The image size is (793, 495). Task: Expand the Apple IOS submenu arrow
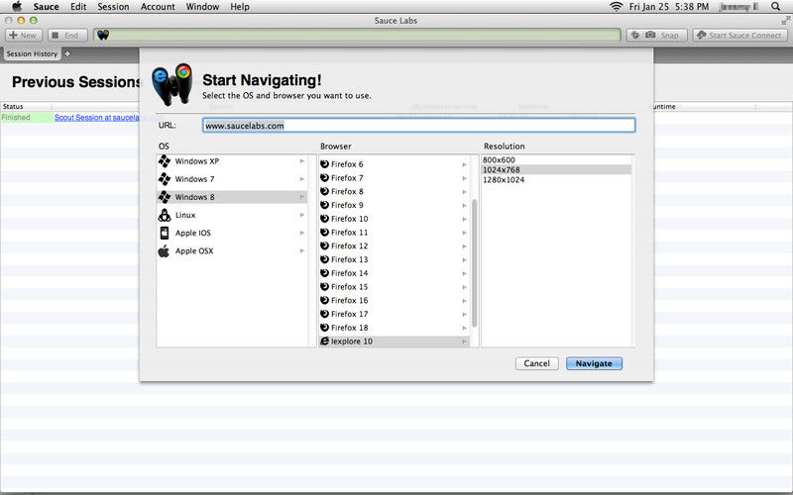tap(302, 233)
